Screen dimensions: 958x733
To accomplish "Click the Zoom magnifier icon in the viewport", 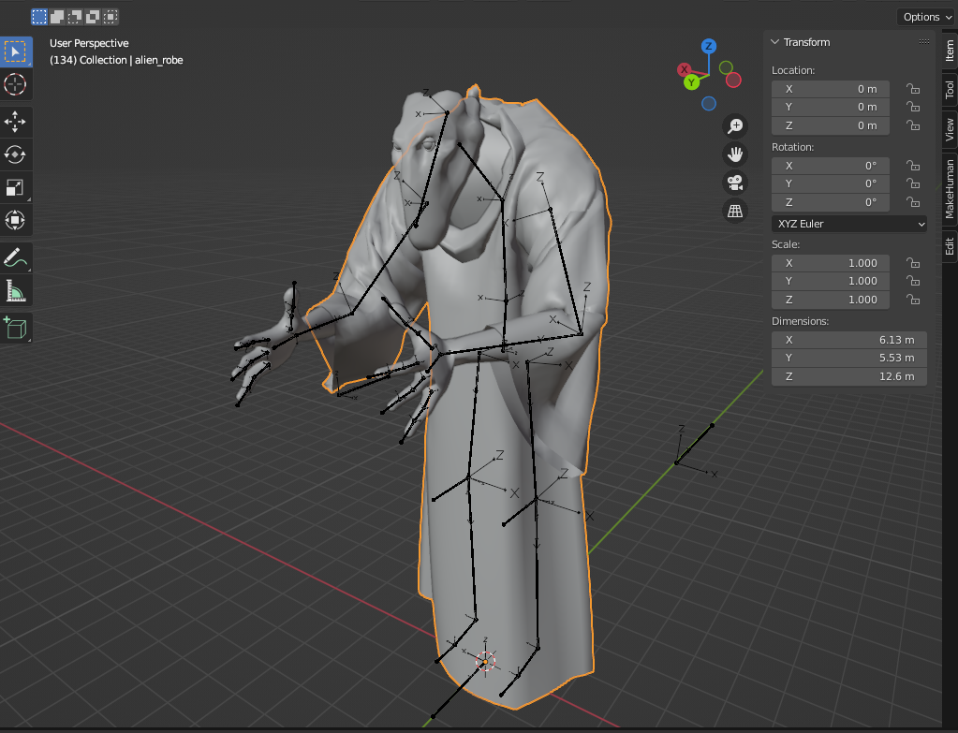I will click(734, 125).
